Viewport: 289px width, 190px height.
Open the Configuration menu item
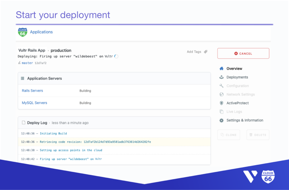[238, 86]
